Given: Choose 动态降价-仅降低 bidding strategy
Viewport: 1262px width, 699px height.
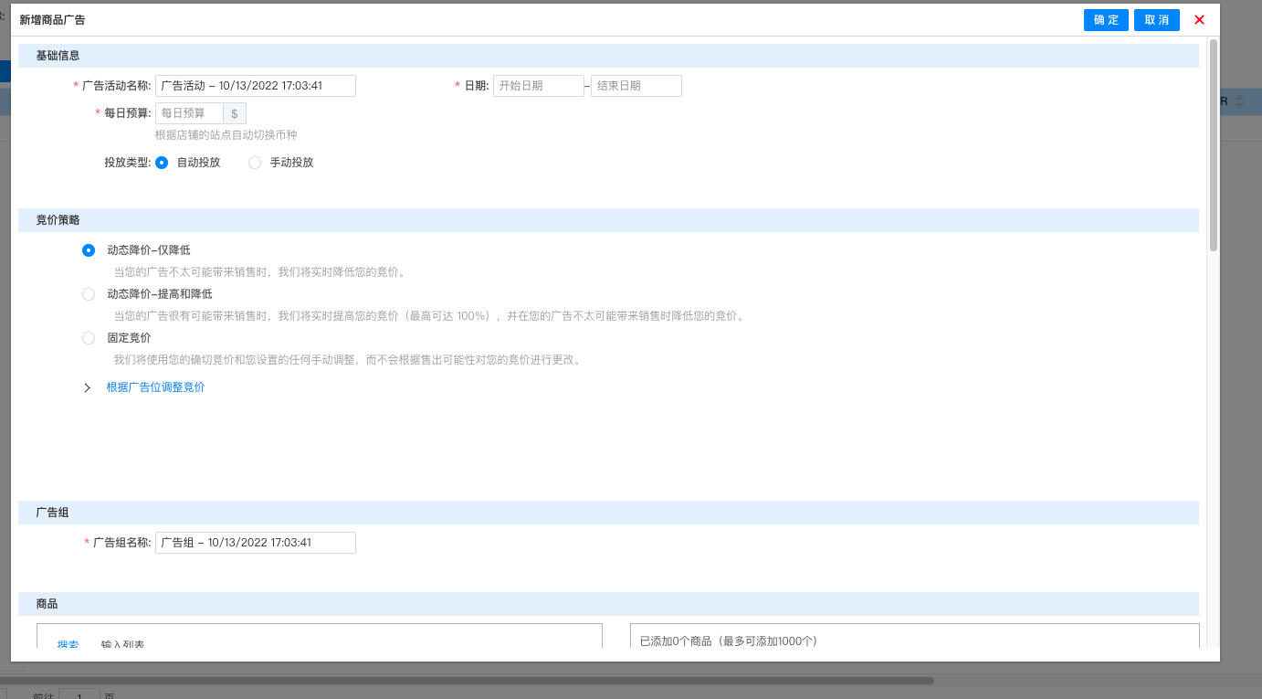Looking at the screenshot, I should point(89,250).
